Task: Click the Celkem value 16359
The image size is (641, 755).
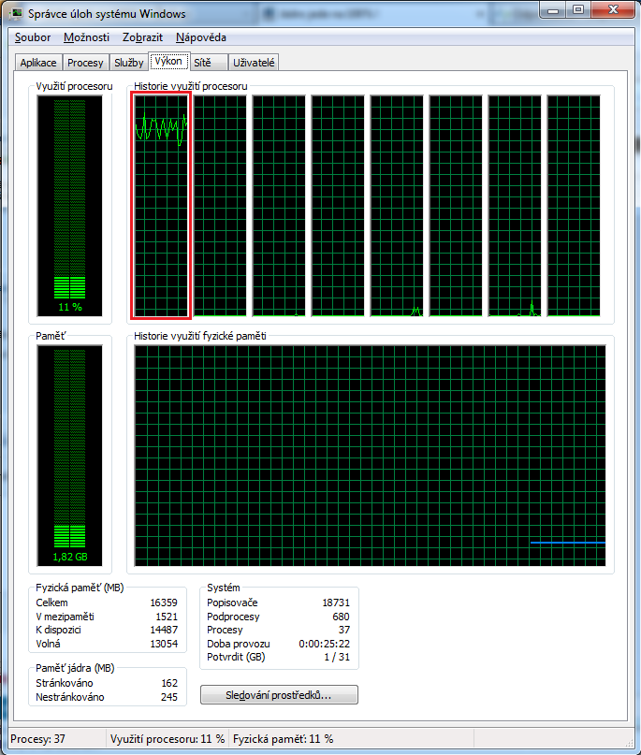Action: 164,603
